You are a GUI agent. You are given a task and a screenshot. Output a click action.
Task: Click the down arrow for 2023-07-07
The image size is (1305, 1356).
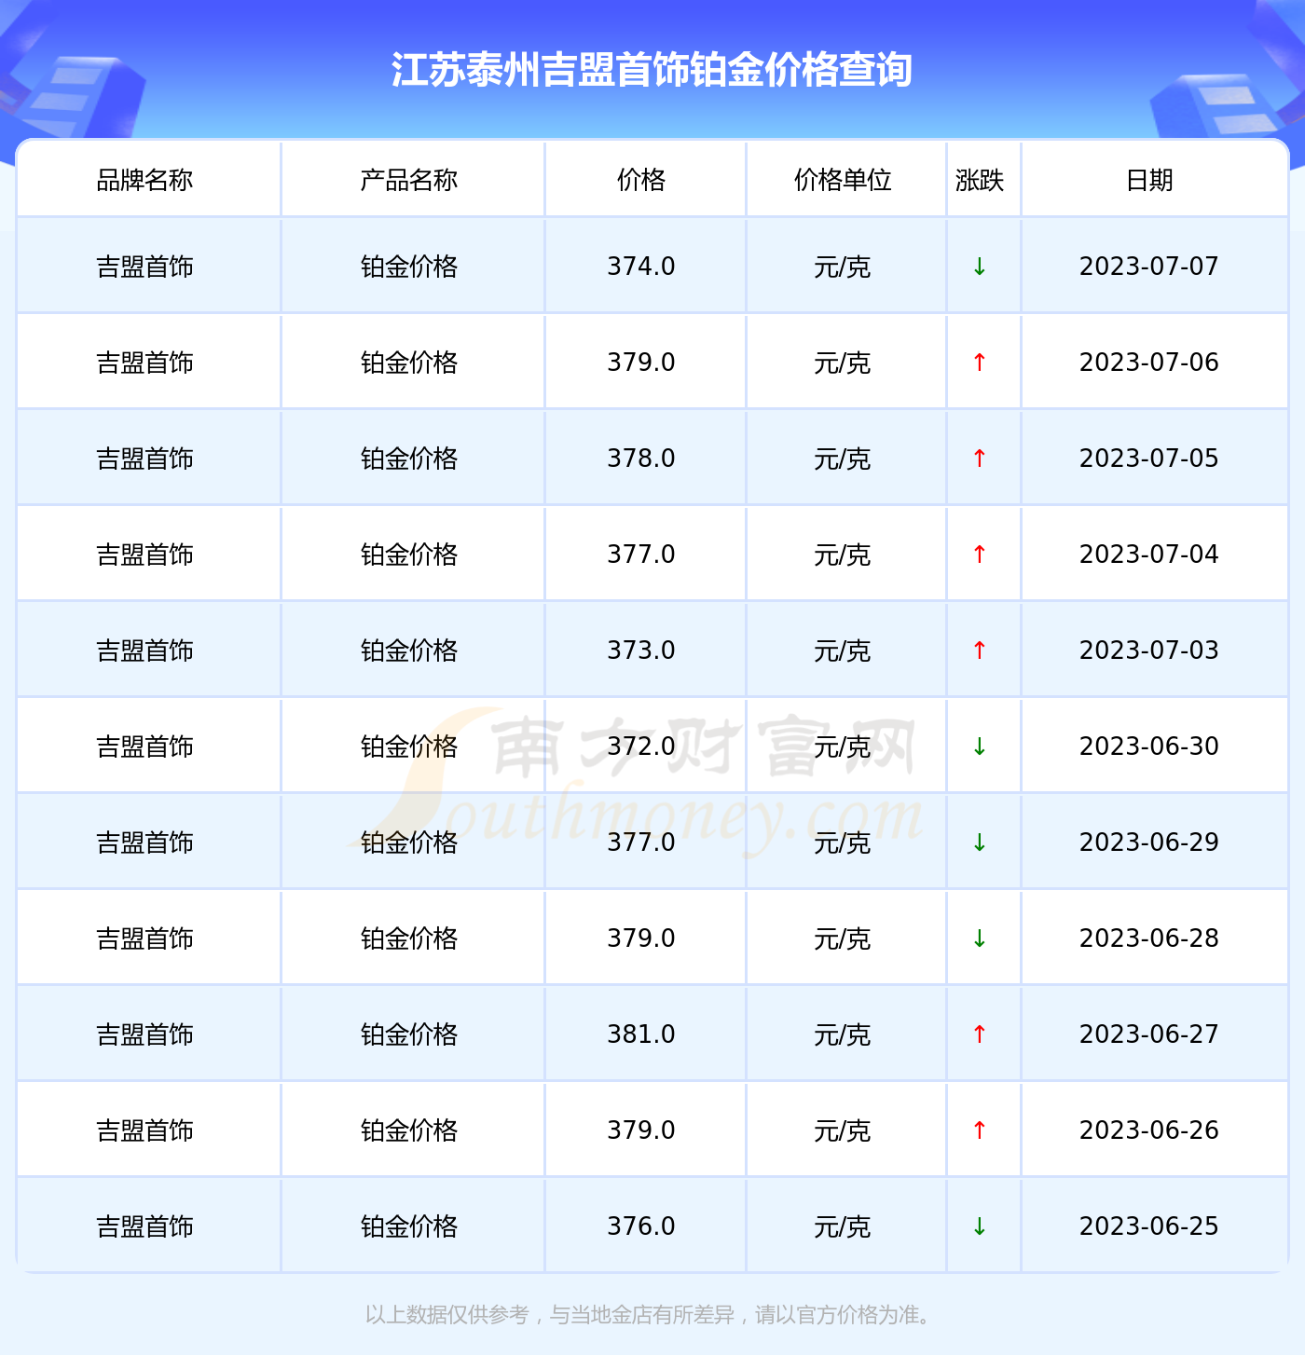tap(980, 267)
